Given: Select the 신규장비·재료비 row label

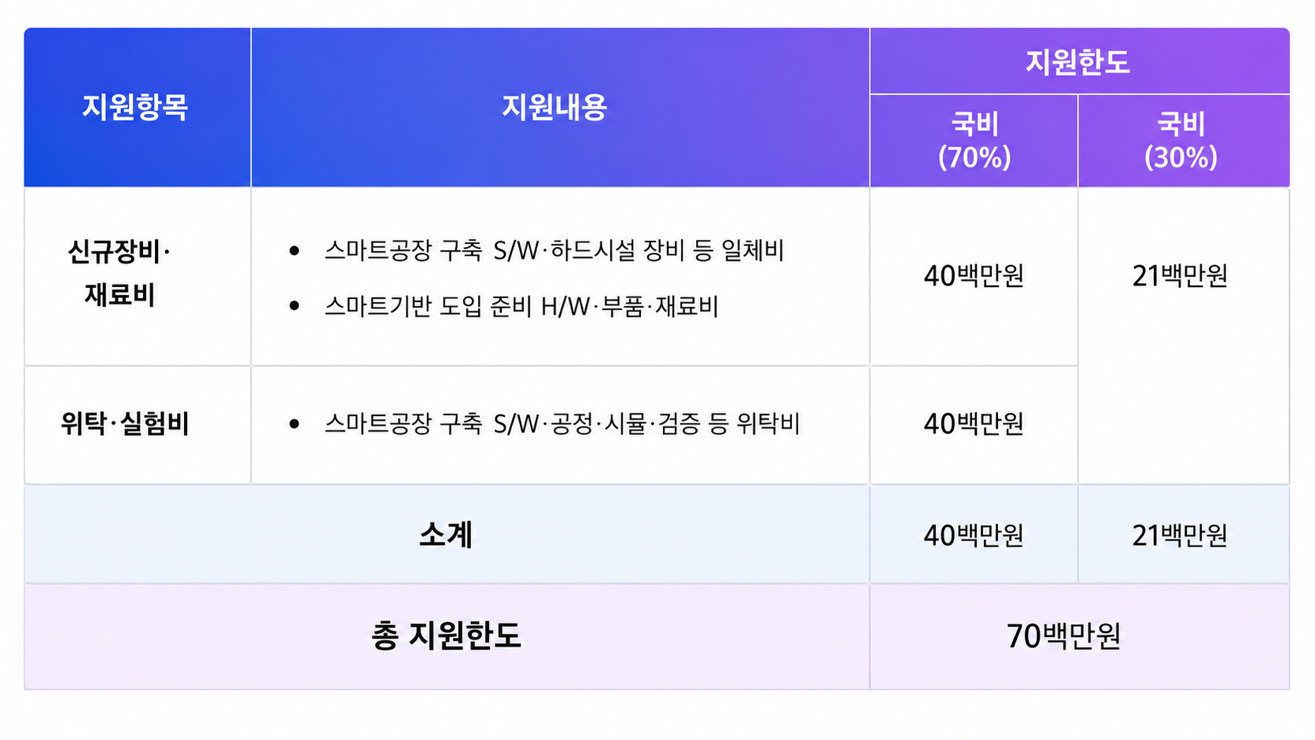Looking at the screenshot, I should [x=120, y=274].
